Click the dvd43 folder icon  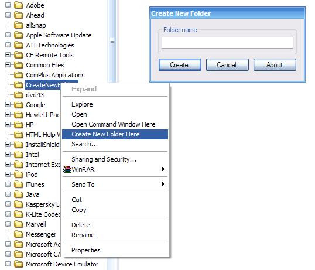tap(19, 95)
